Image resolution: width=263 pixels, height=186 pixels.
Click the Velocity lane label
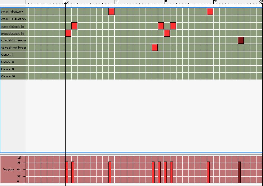[9, 169]
